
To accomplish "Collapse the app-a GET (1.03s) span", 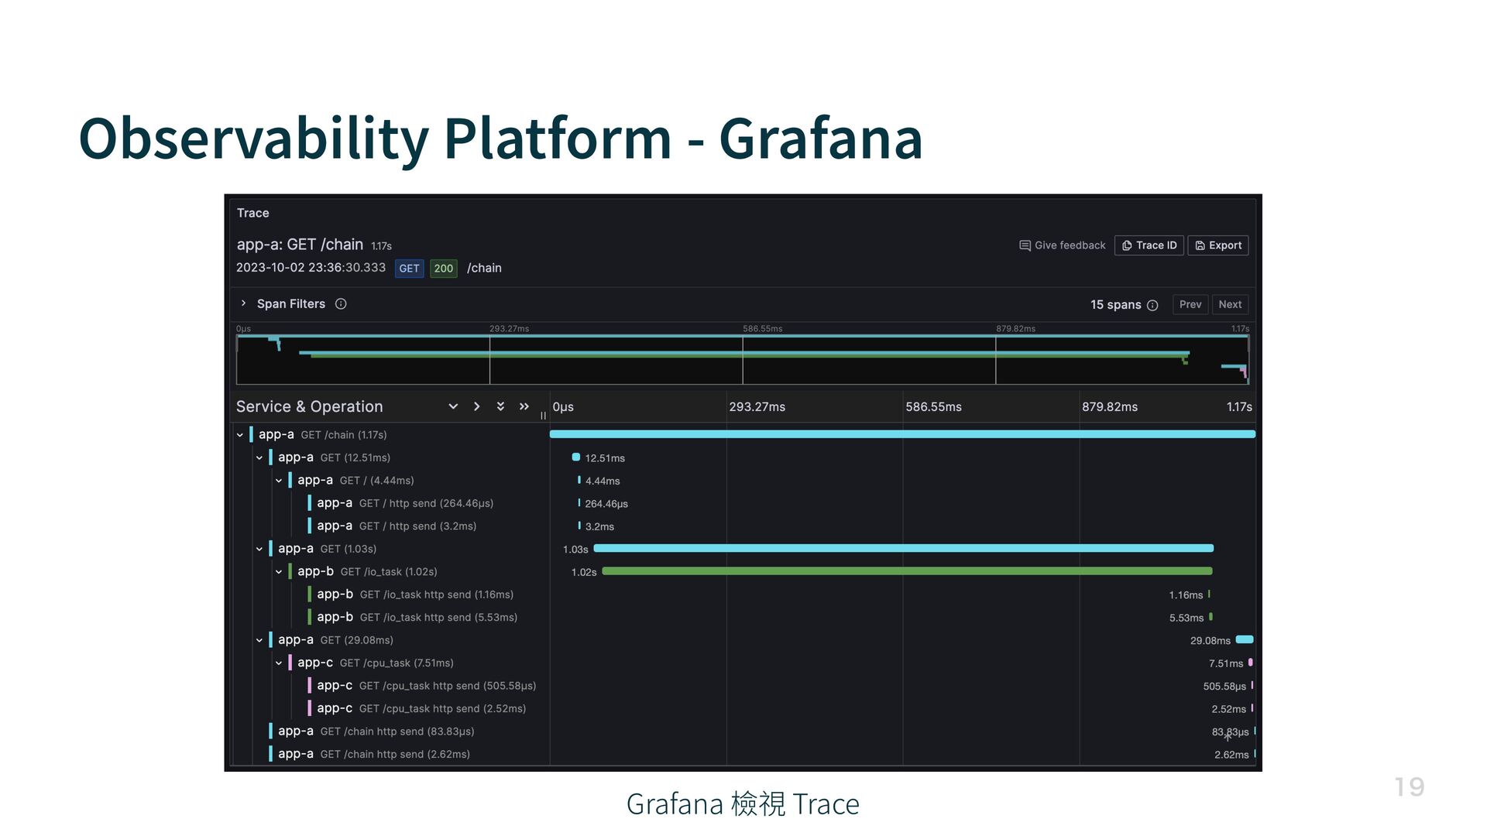I will pos(259,549).
